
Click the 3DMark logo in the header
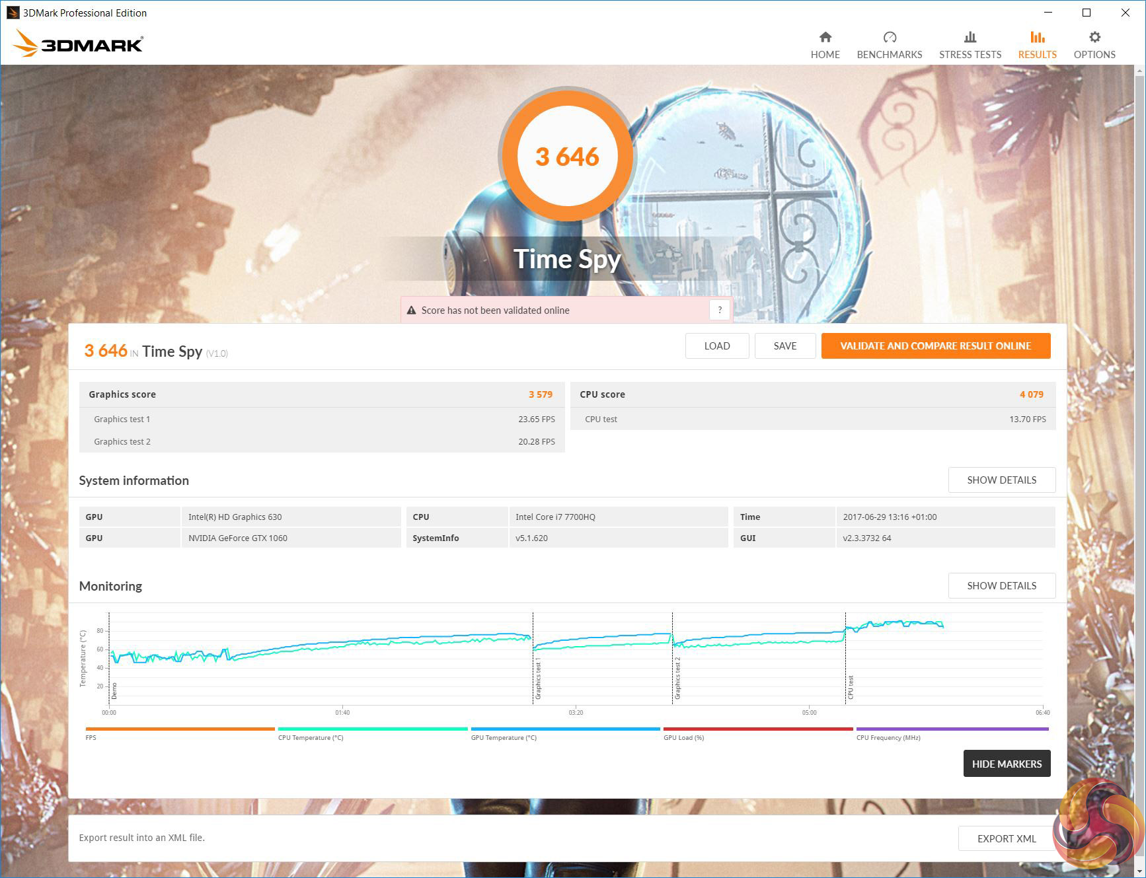[x=78, y=44]
